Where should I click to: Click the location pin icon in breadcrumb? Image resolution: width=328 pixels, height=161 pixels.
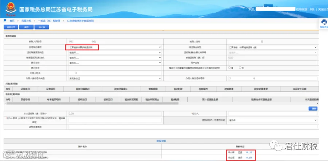pyautogui.click(x=5, y=20)
